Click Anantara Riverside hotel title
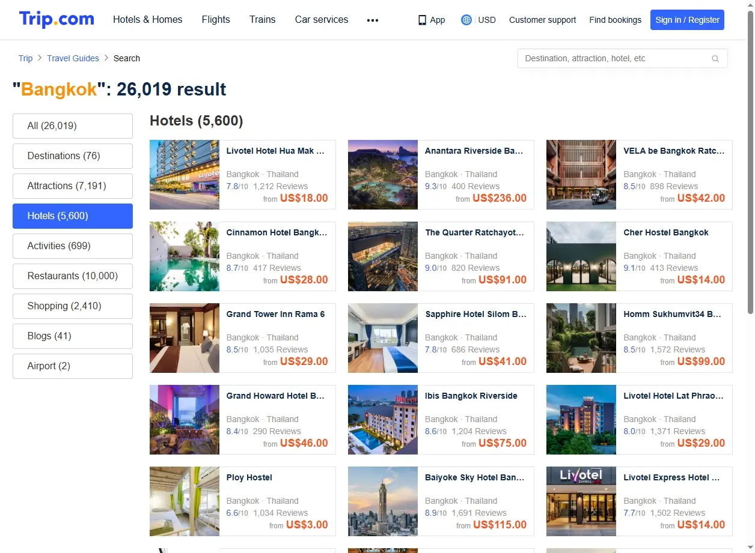The width and height of the screenshot is (755, 553). [474, 151]
